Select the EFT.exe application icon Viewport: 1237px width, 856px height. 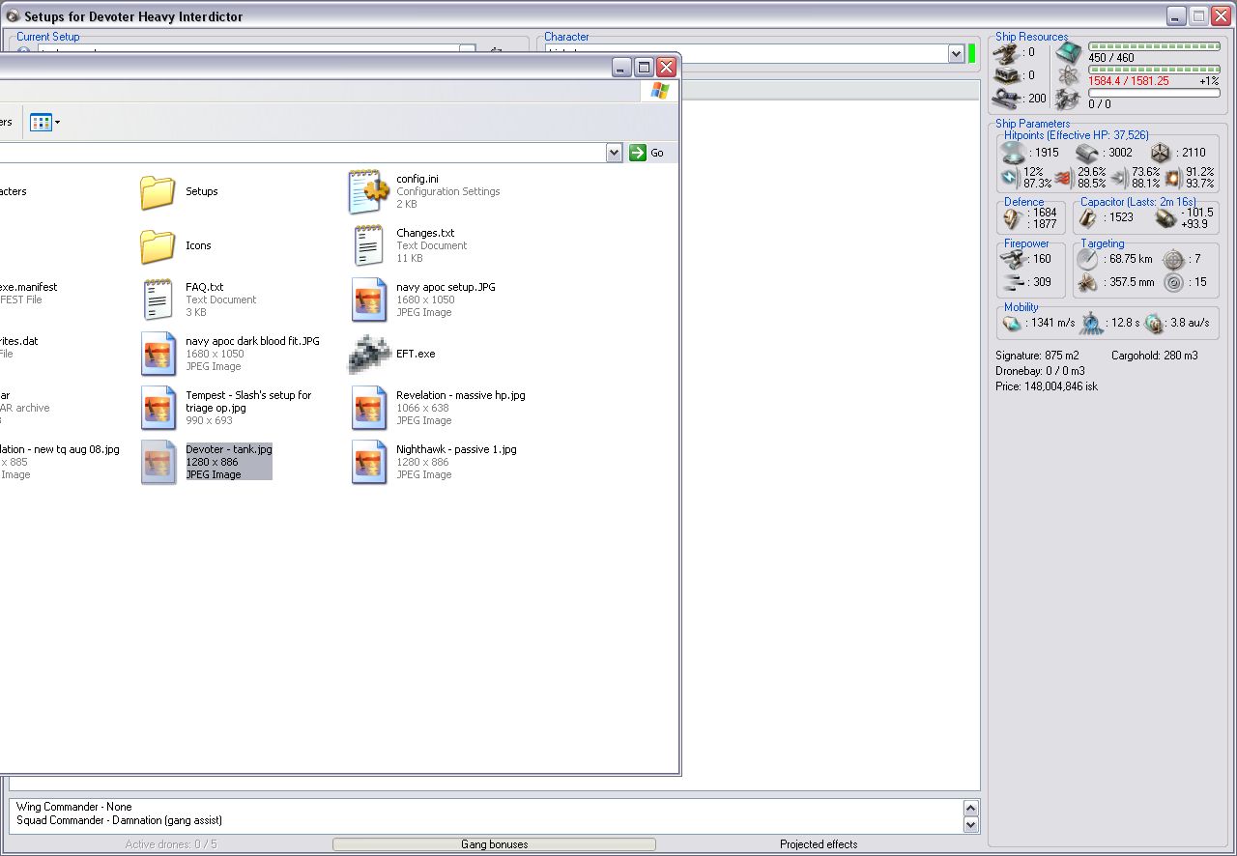(368, 355)
